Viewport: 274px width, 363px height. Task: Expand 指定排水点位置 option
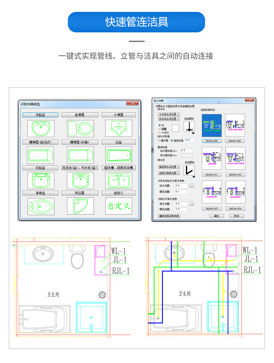point(169,167)
